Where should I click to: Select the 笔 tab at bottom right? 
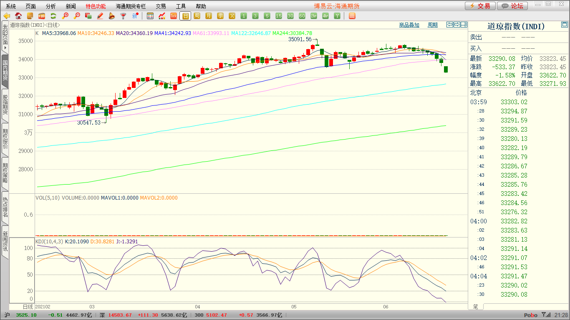tap(475, 307)
